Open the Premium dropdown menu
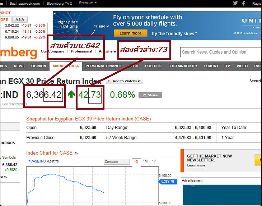 [x=88, y=3]
